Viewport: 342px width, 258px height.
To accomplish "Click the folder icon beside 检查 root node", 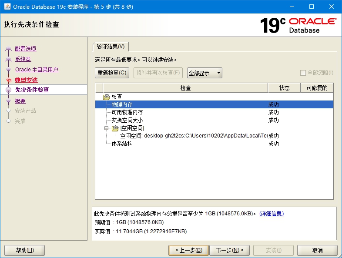I will coord(106,97).
